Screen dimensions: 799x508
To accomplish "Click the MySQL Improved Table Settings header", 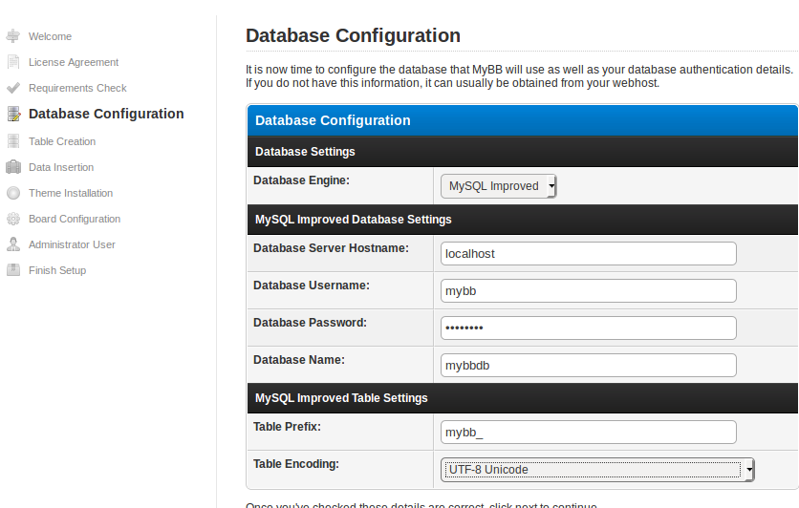I will [523, 398].
